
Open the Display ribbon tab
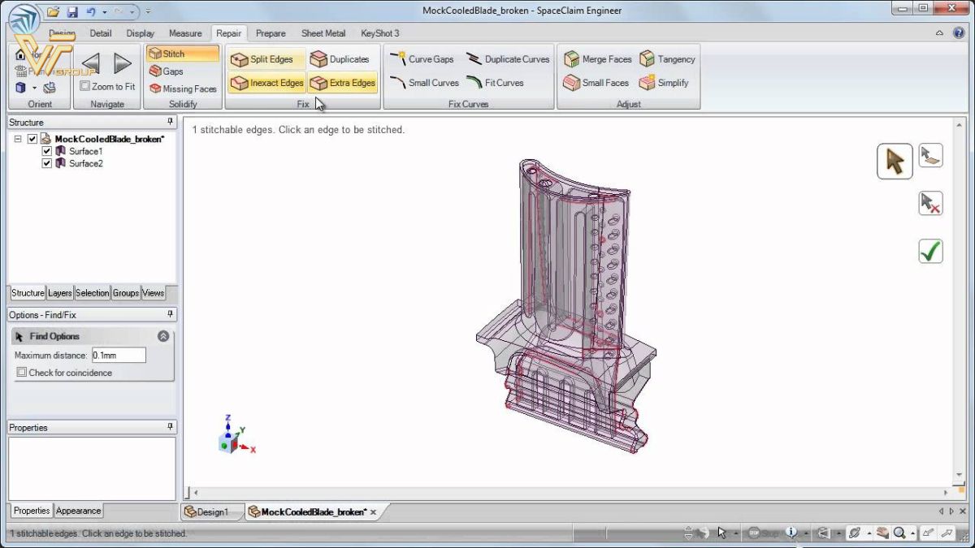[x=141, y=33]
